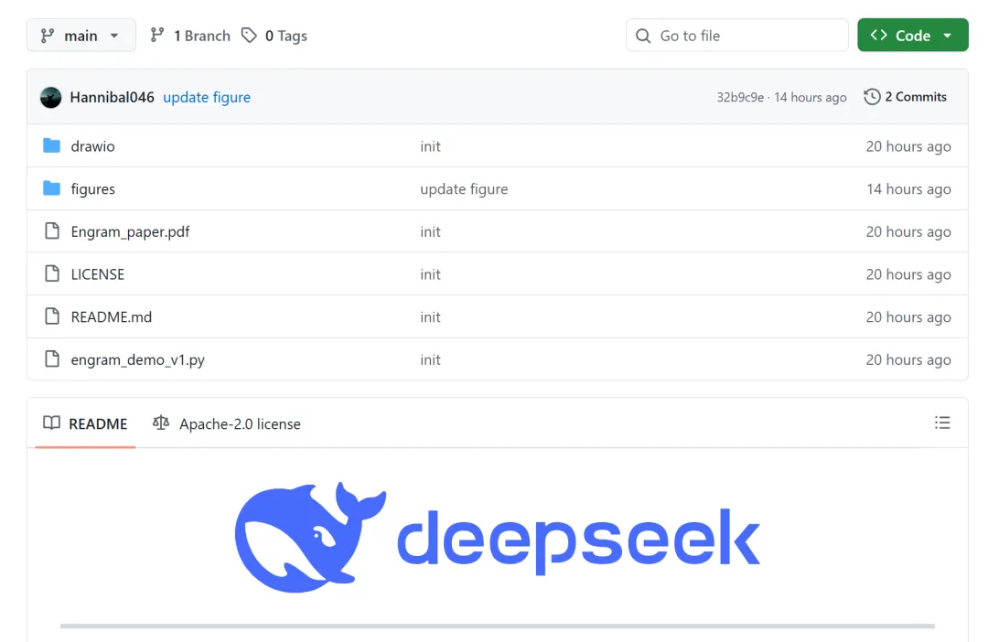The height and width of the screenshot is (642, 988).
Task: Click the LICENSE file icon
Action: [x=52, y=274]
